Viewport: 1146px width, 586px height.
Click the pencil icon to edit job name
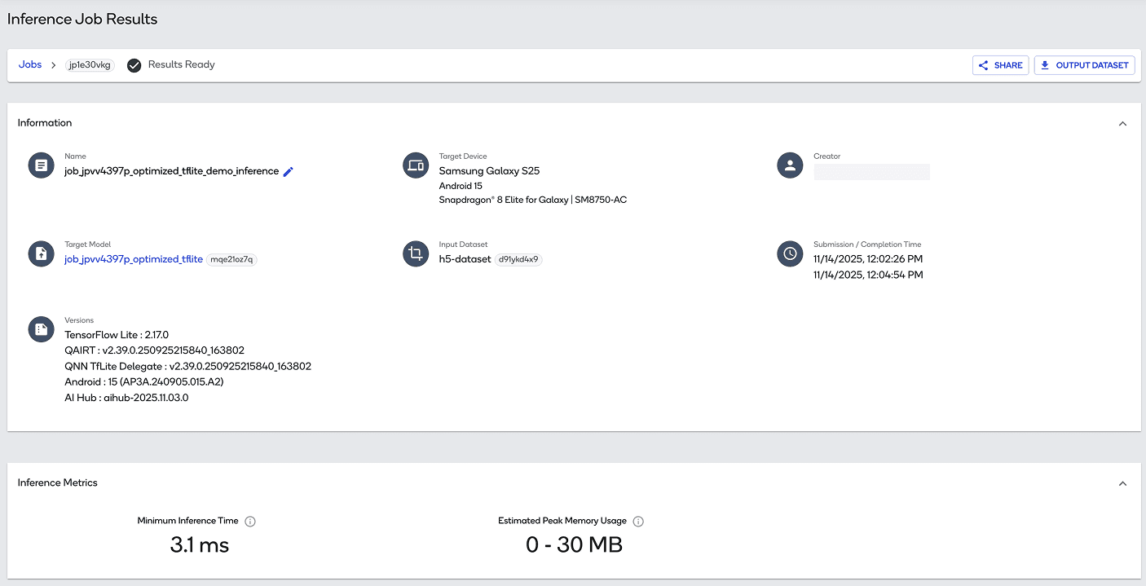(288, 171)
